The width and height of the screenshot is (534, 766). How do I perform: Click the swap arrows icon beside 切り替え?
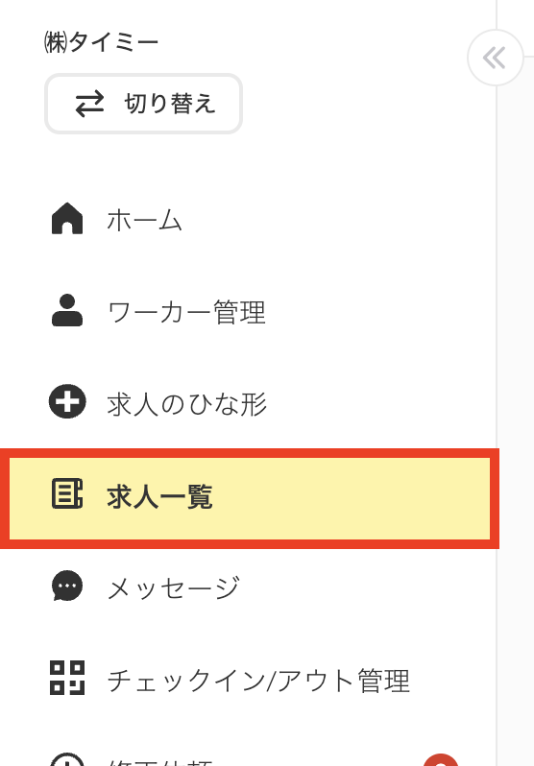tap(89, 104)
